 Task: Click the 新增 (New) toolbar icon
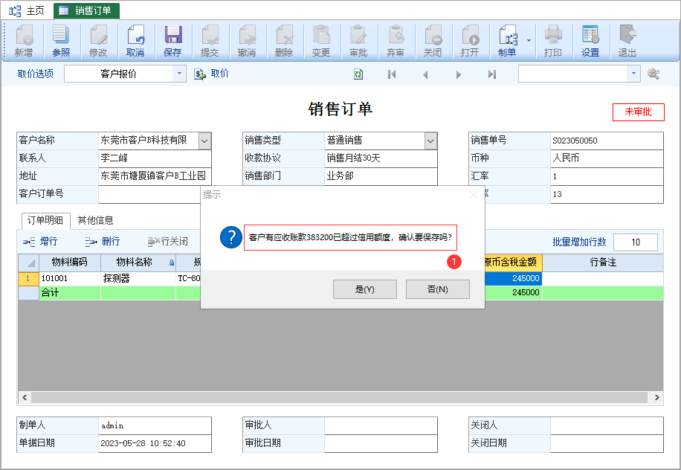click(24, 41)
